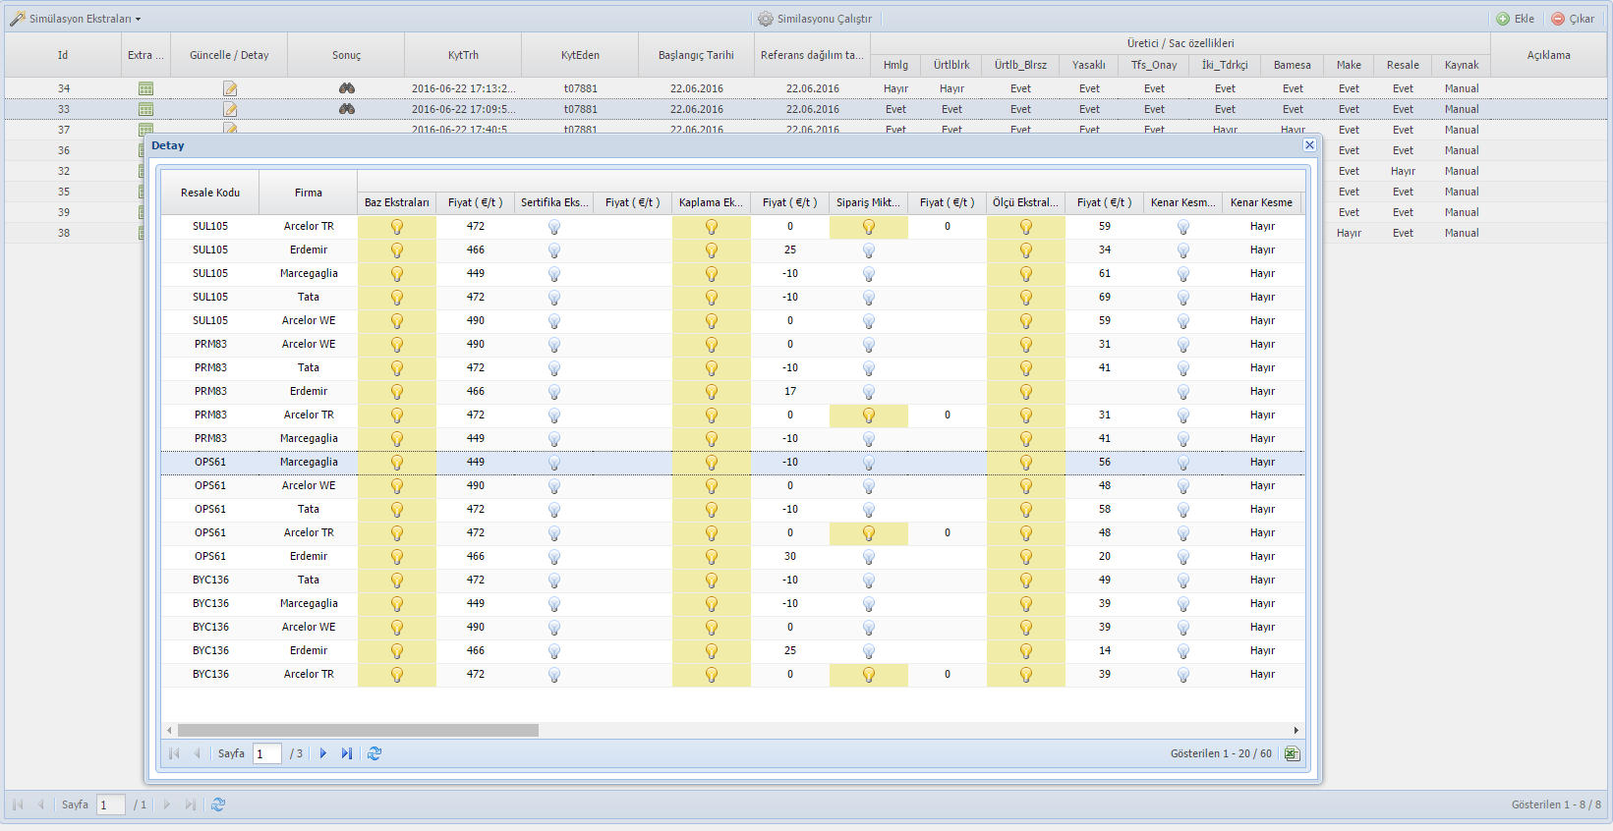The width and height of the screenshot is (1613, 831).
Task: Toggle Kaplama bulb for SUL105 Marcegaglia row
Action: (x=712, y=273)
